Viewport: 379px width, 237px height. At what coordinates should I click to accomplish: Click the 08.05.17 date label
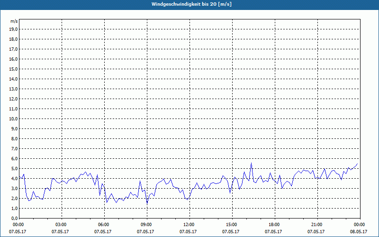pos(359,231)
